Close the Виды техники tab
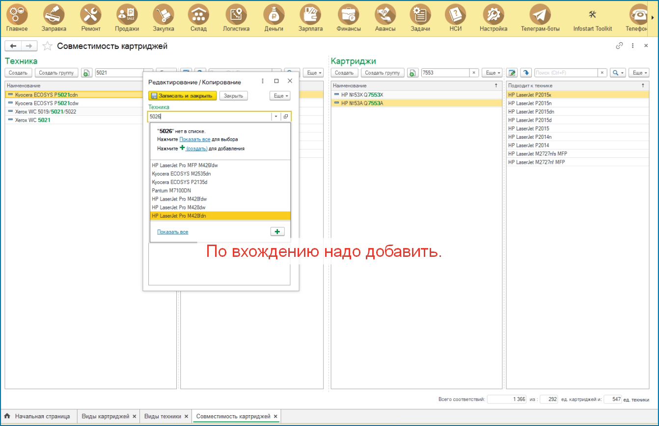Image resolution: width=659 pixels, height=426 pixels. coord(186,416)
